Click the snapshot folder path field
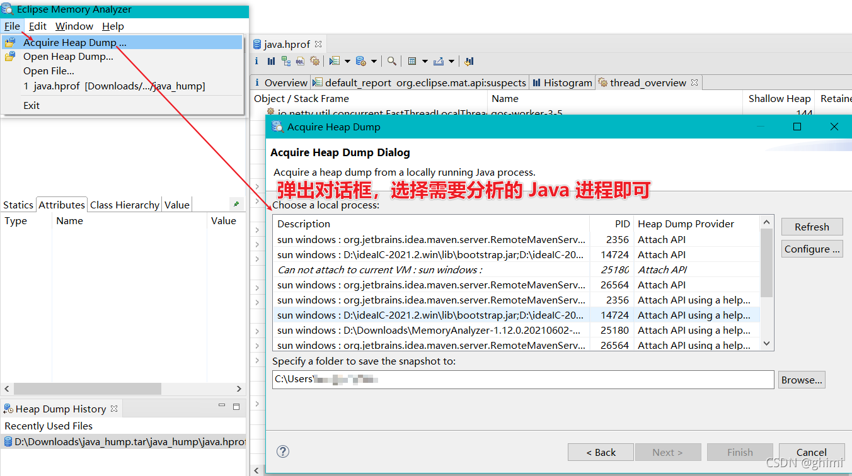The height and width of the screenshot is (476, 852). pyautogui.click(x=523, y=380)
